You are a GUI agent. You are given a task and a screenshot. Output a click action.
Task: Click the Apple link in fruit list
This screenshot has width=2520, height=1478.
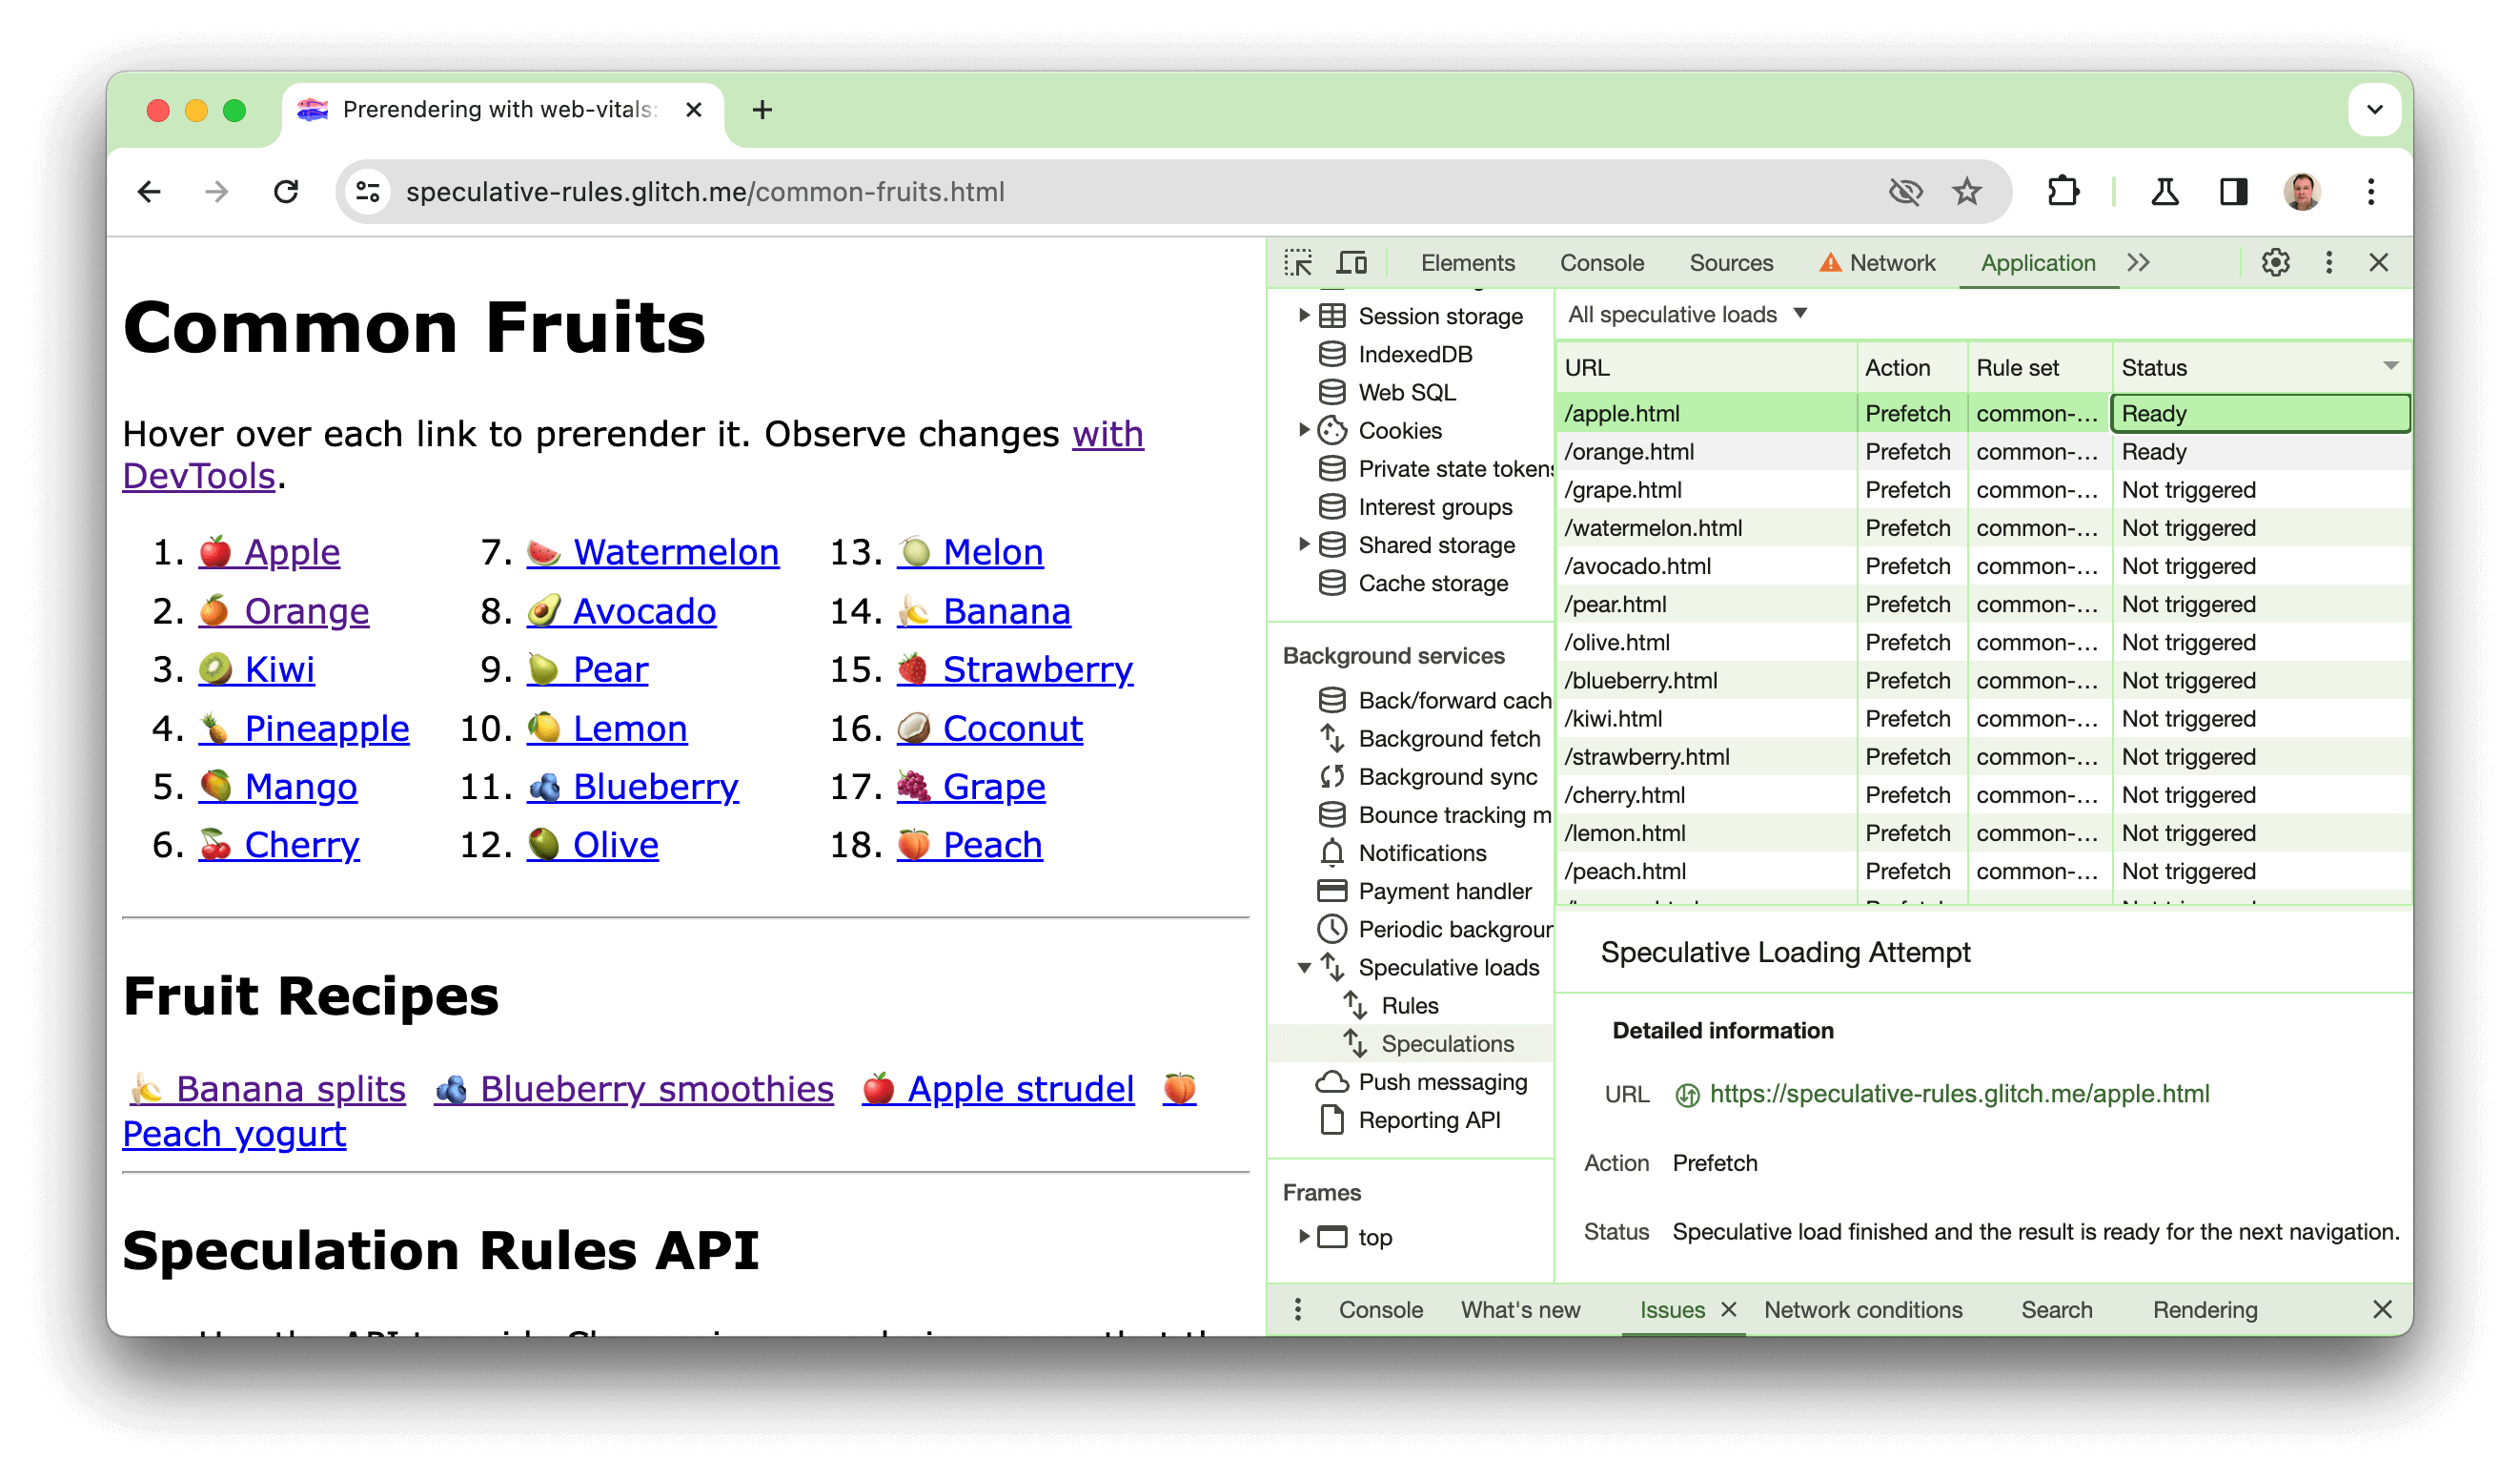pos(289,551)
